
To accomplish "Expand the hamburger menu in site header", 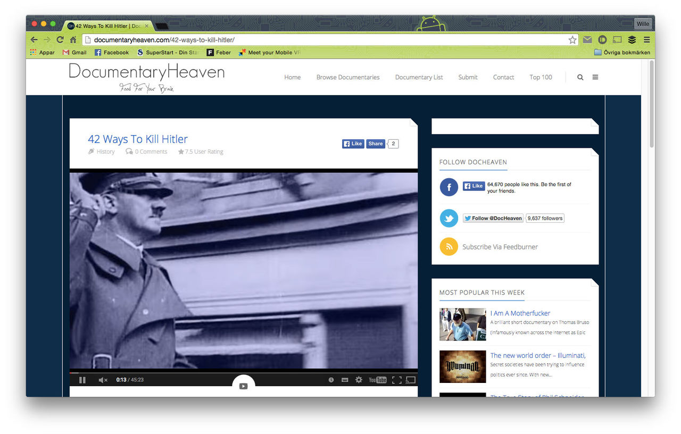I will point(595,77).
